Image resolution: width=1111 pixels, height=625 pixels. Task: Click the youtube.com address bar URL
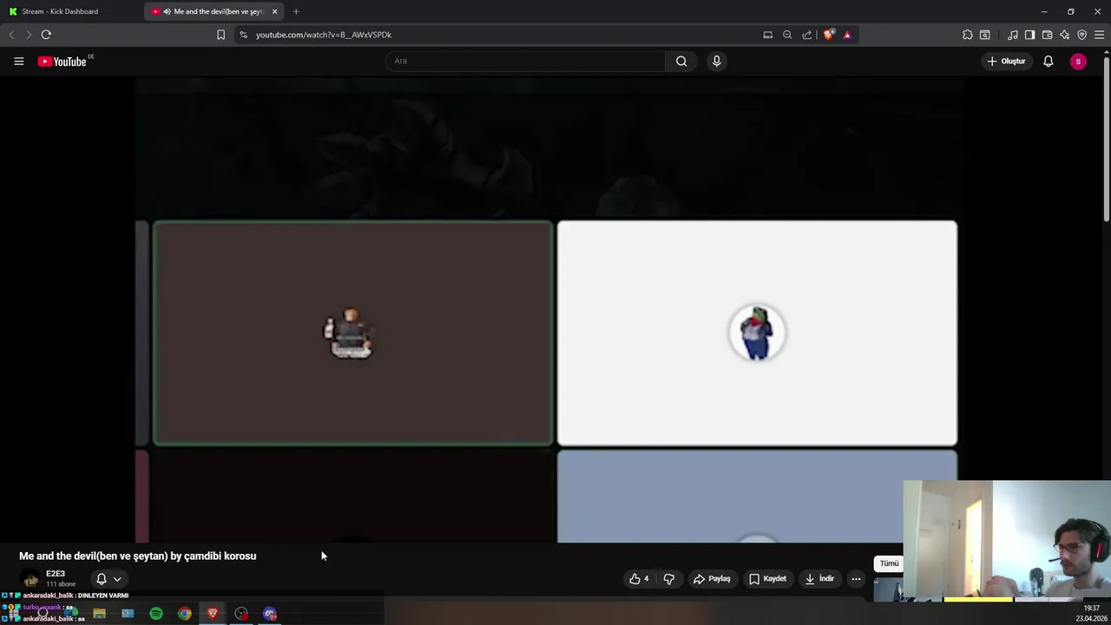324,35
